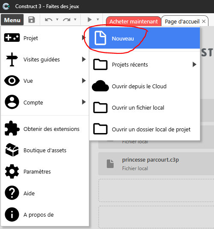Viewport: 214px width, 229px height.
Task: Click the signpost icon for Visites guidées
Action: click(12, 59)
